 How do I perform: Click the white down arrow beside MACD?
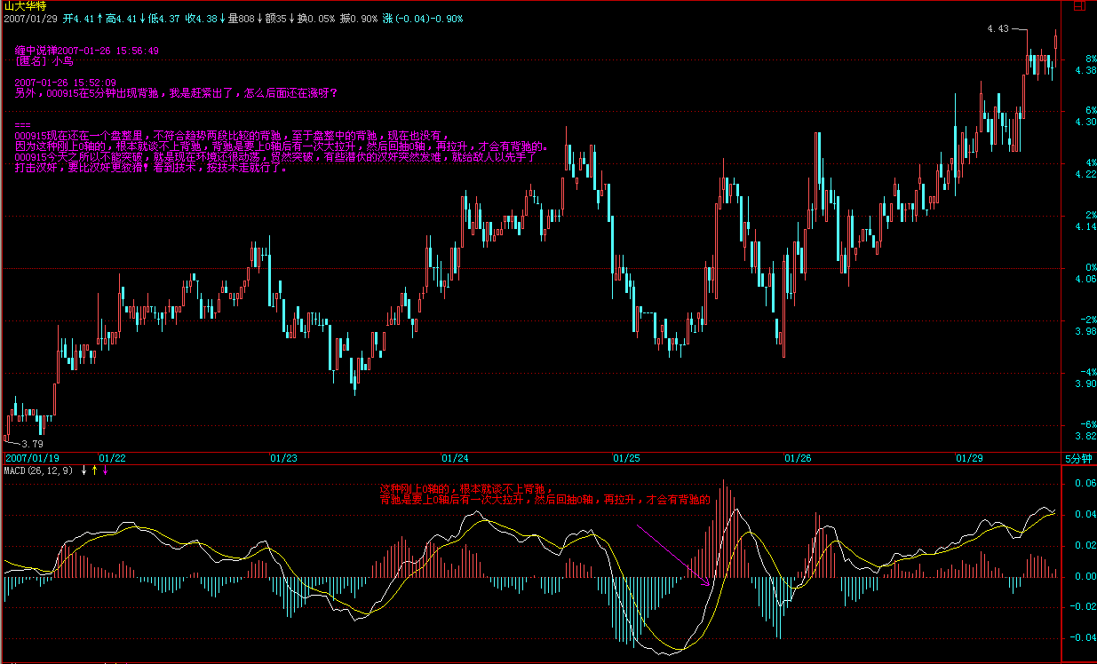83,470
